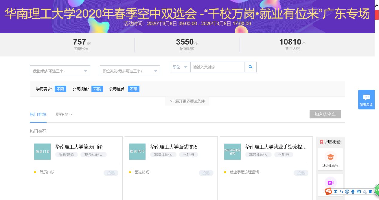Viewport: 379px width, 200px height.
Task: Open Sogou emoji smiley panel
Action: tap(347, 192)
